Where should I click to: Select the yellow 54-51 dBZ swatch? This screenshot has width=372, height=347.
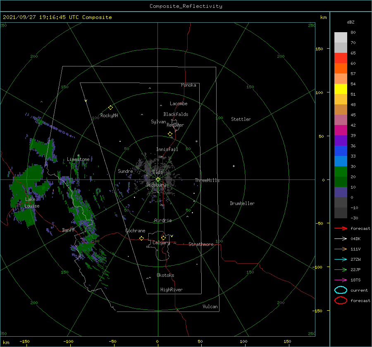(x=341, y=89)
